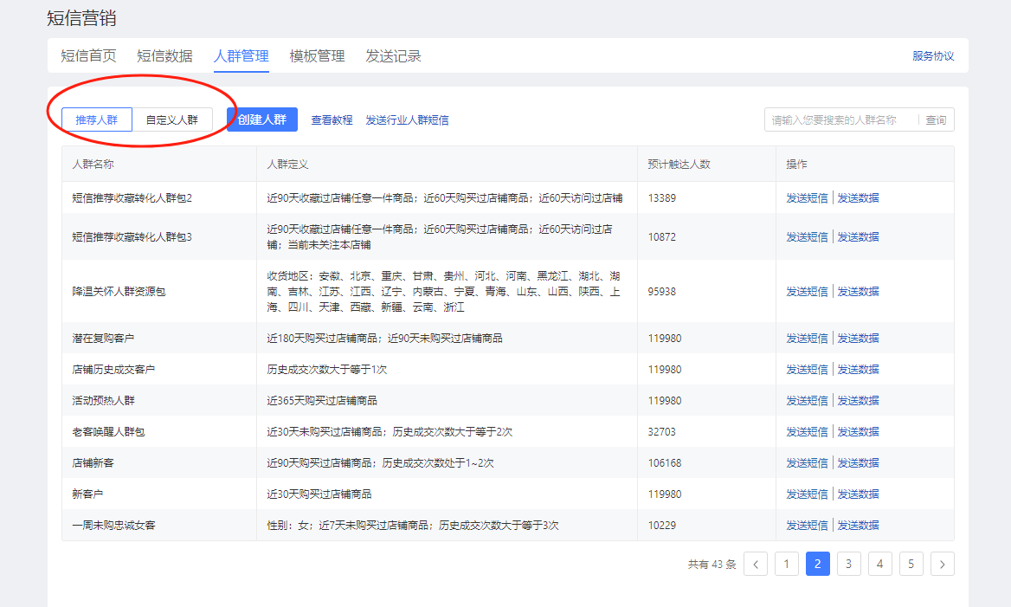The width and height of the screenshot is (1011, 607).
Task: Open the 查看教程 link
Action: point(332,120)
